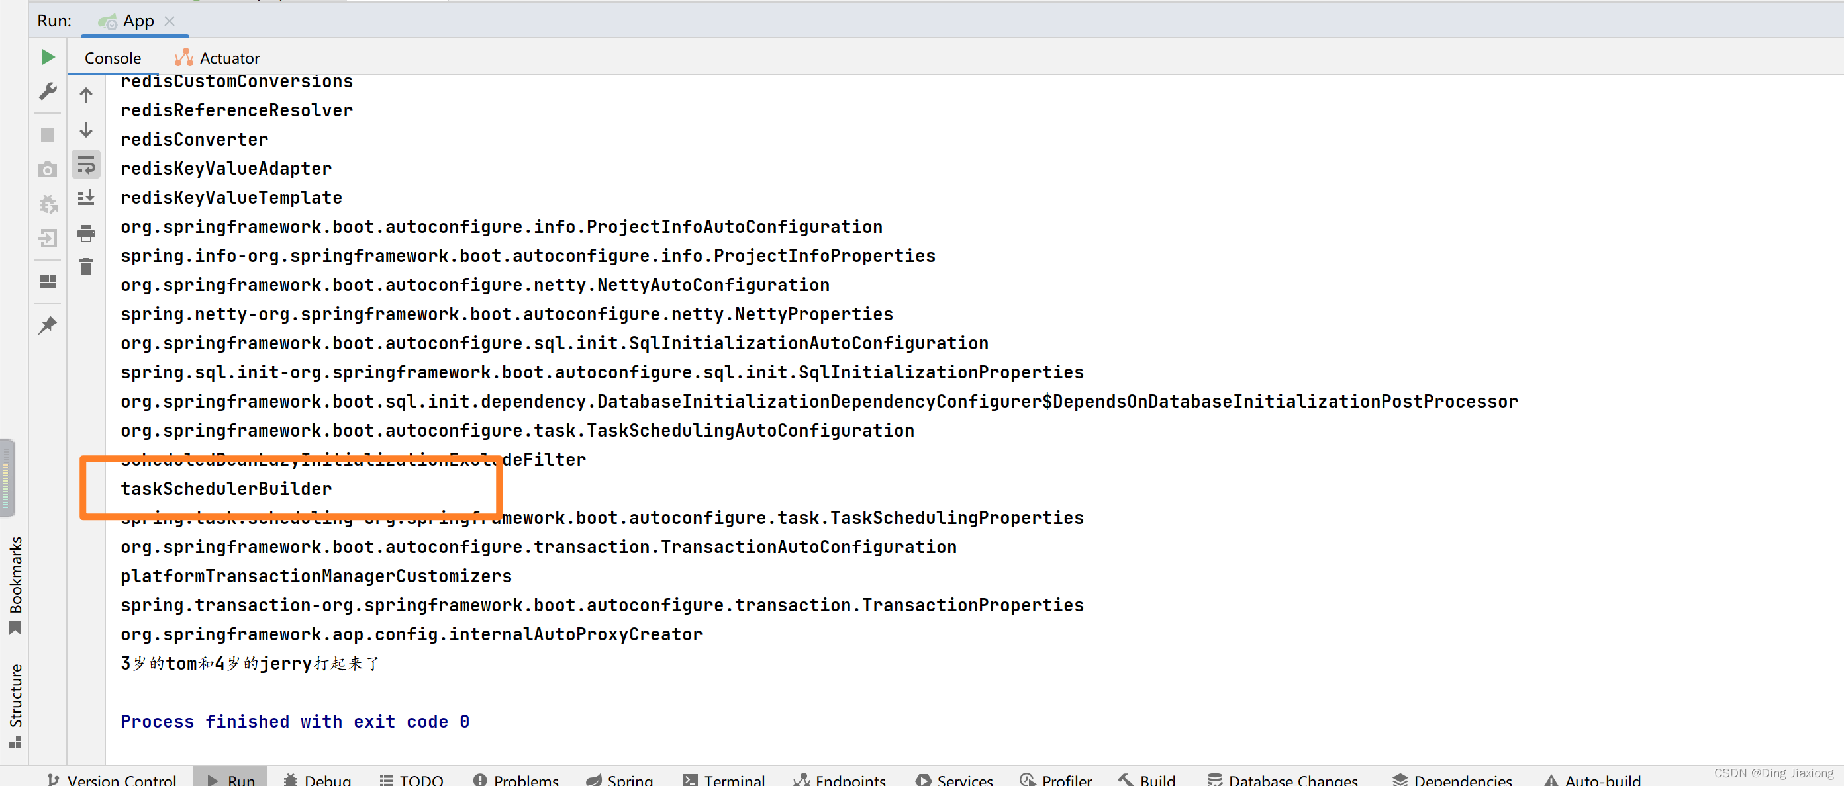Click the internalAutoProxyCreator output line
This screenshot has height=786, width=1844.
click(412, 634)
